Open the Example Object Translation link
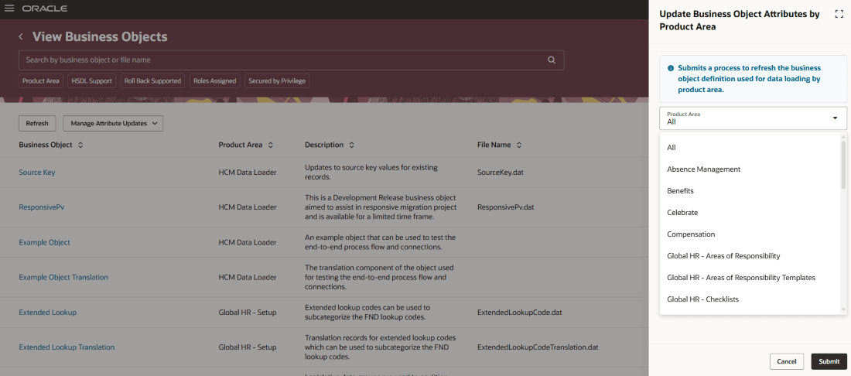The height and width of the screenshot is (376, 851). click(63, 277)
